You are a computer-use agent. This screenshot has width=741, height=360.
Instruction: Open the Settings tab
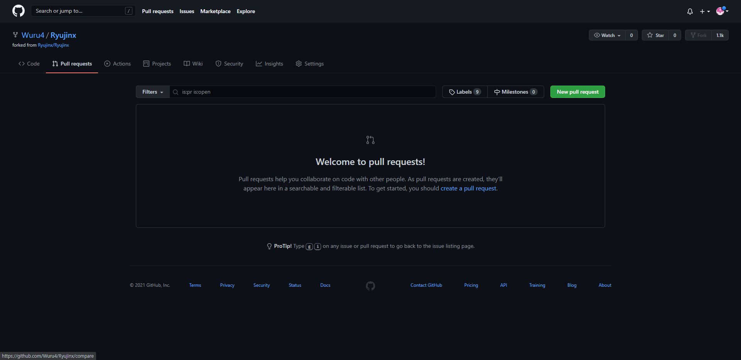[310, 64]
